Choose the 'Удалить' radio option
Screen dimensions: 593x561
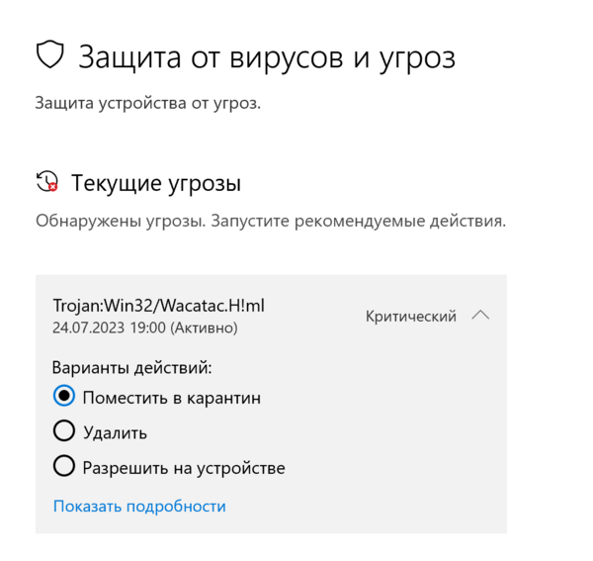[x=64, y=431]
